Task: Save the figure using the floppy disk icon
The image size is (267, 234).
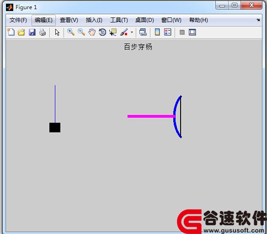Action: tap(32, 32)
